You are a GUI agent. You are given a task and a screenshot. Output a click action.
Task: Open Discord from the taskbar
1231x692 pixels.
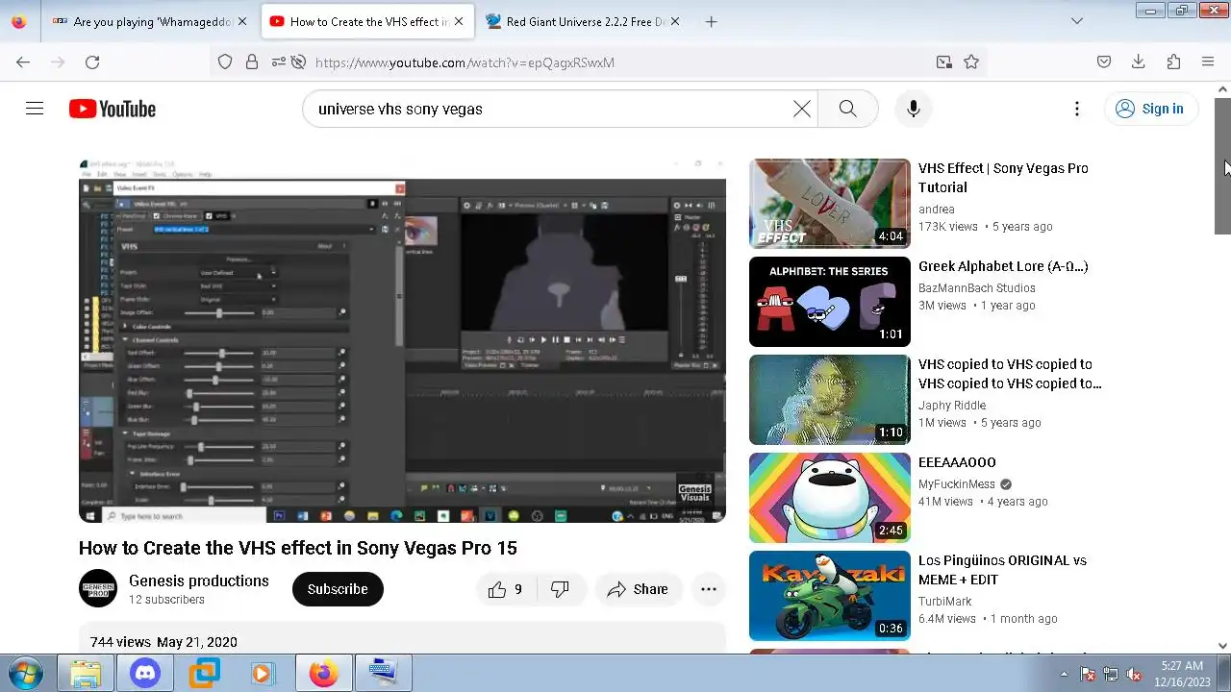click(145, 673)
